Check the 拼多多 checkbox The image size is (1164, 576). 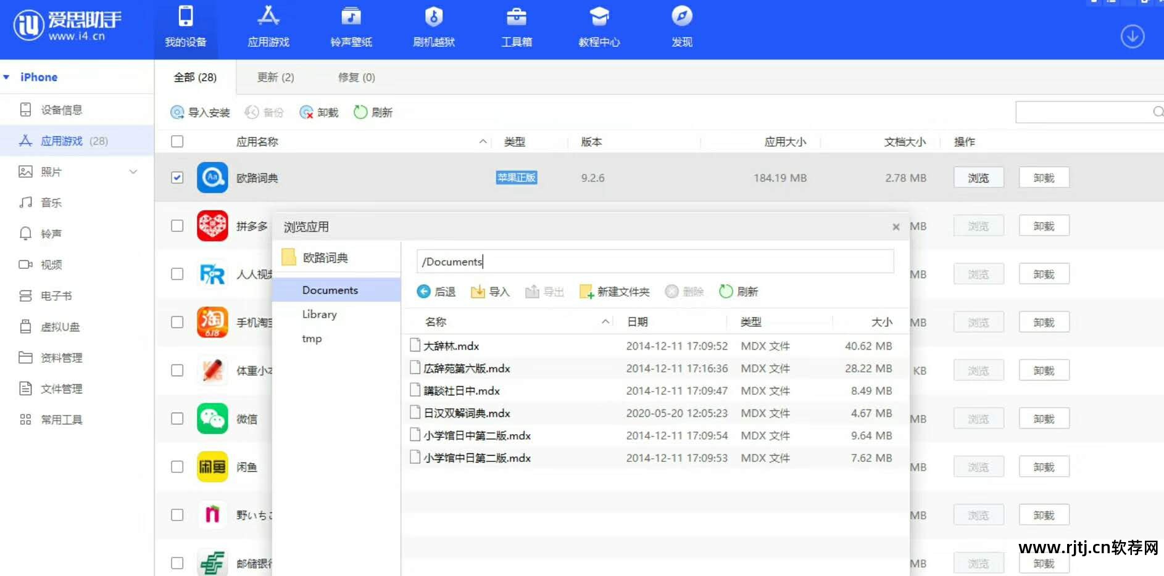[x=177, y=226]
